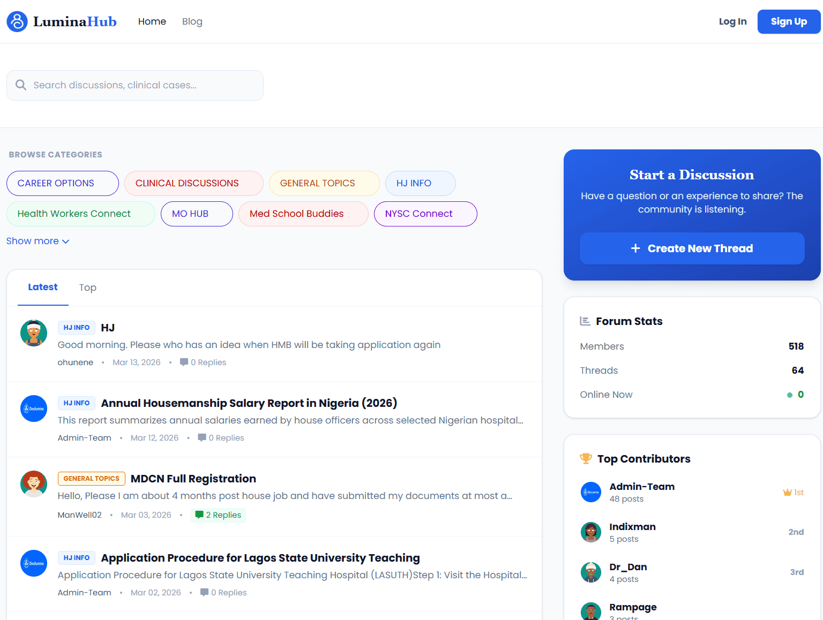This screenshot has width=823, height=620.
Task: Click author name ManWell02
Action: (x=80, y=515)
